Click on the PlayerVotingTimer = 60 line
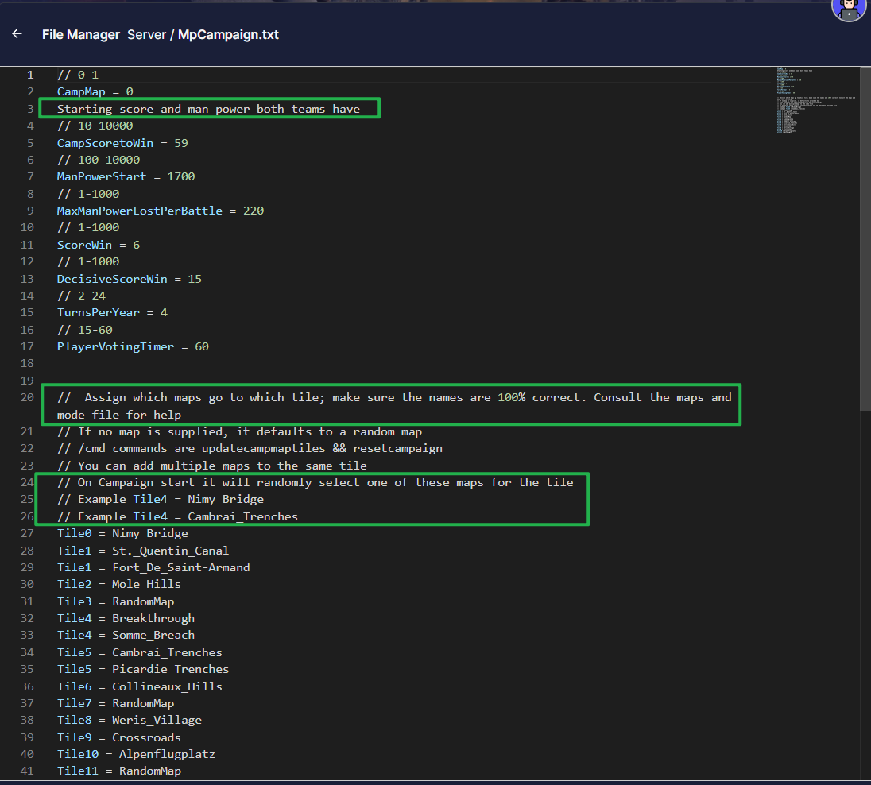 click(x=132, y=346)
